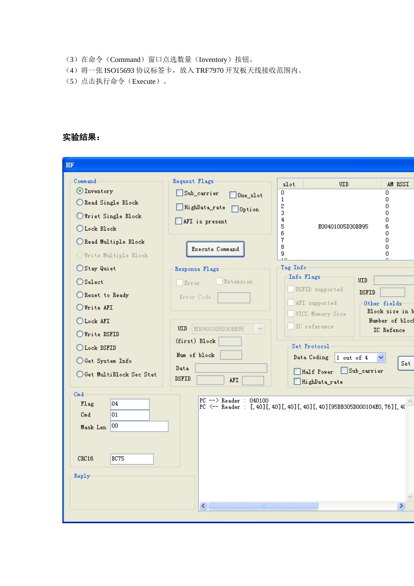Select the Read Single Block radio button
Screen dimensions: 414x586
[x=80, y=202]
